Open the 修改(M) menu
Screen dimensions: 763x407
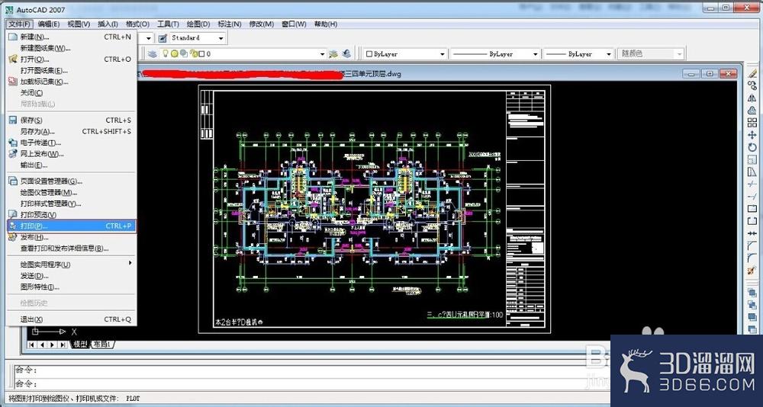pos(261,24)
